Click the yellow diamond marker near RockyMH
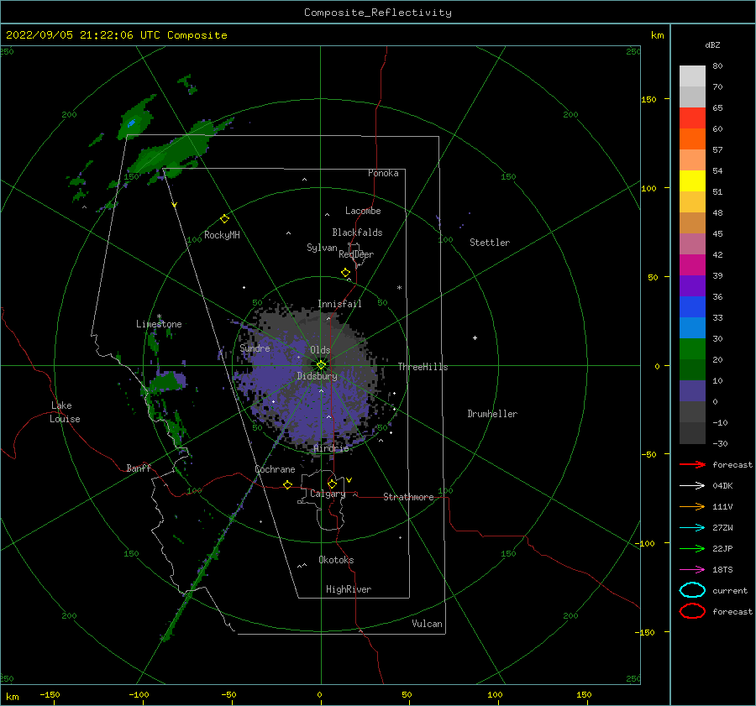 [224, 219]
